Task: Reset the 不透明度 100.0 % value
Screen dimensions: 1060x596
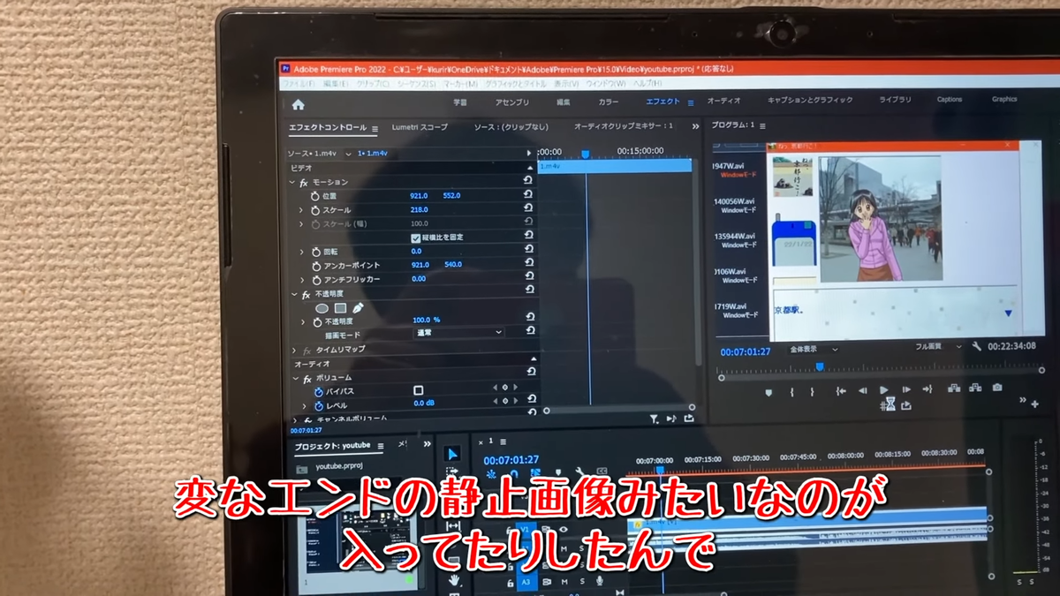Action: tap(532, 318)
